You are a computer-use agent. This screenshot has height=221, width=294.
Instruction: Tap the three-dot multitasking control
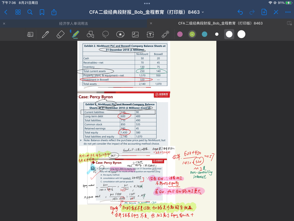pyautogui.click(x=147, y=3)
